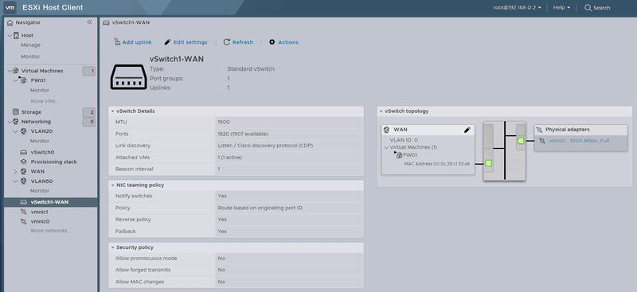This screenshot has width=637, height=292.
Task: Click the Actions button
Action: (283, 42)
